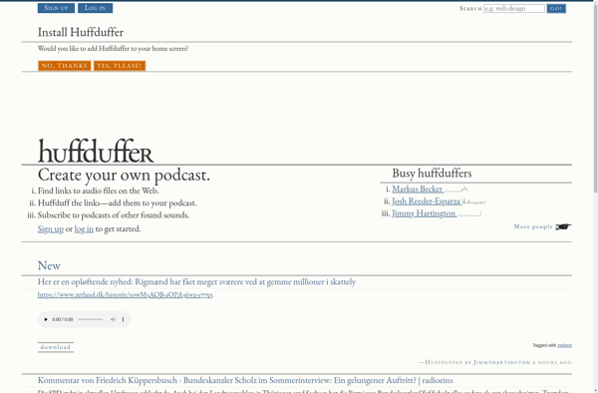Click the Log in button in header

96,8
